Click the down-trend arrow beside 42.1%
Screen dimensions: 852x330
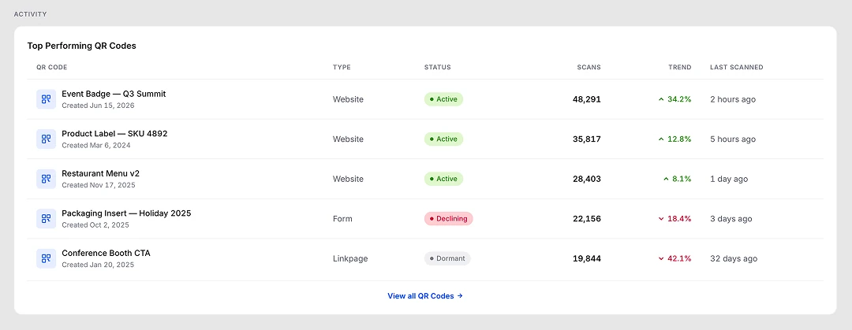coord(661,259)
